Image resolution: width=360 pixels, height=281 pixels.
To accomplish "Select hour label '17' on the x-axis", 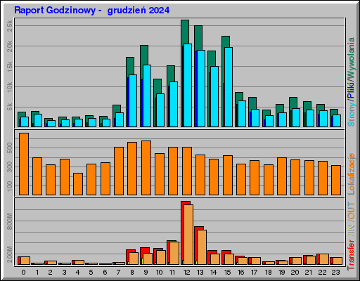I will (254, 273).
